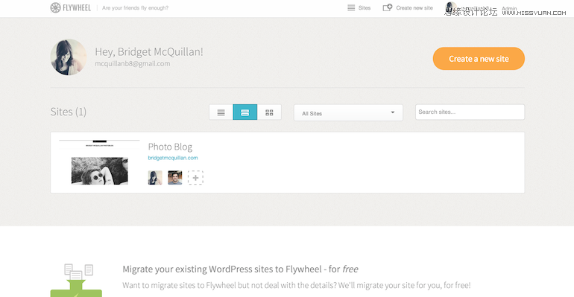Screen dimensions: 574x297
Task: Go to Sites in the top navigation
Action: [x=365, y=7]
